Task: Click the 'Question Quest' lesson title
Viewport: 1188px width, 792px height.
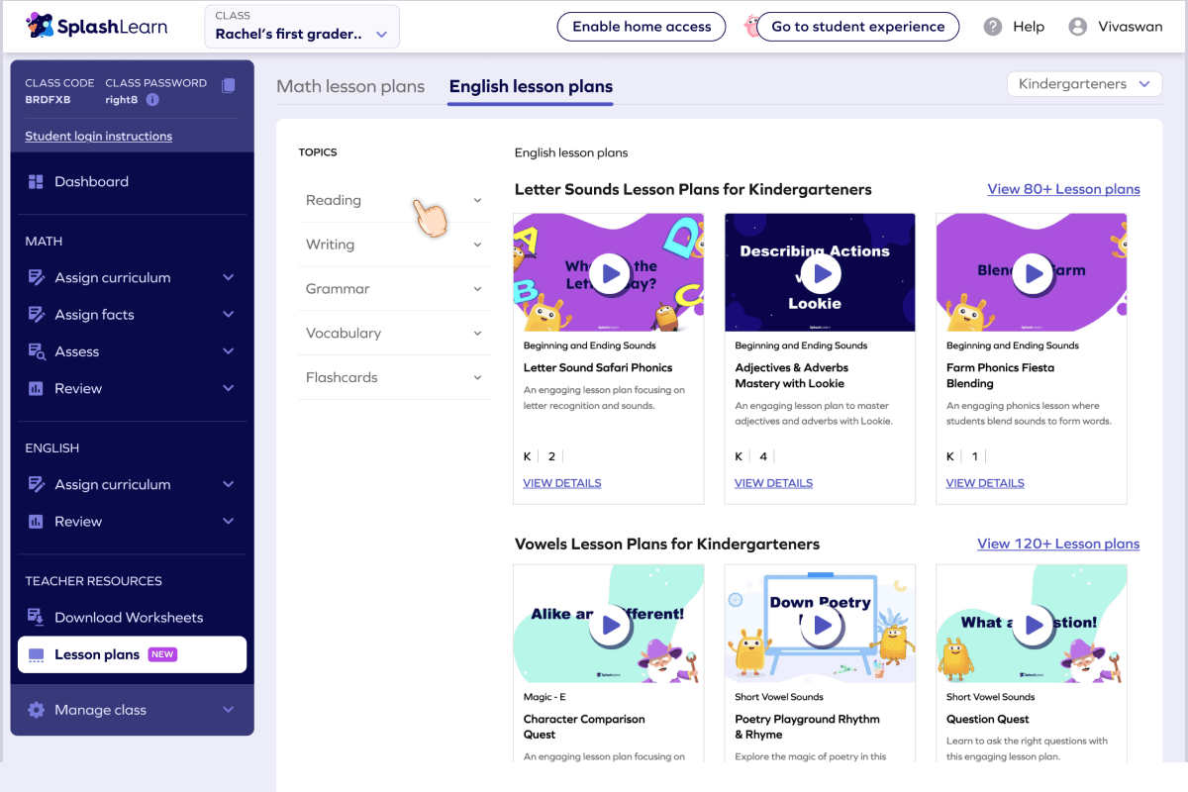Action: point(987,720)
